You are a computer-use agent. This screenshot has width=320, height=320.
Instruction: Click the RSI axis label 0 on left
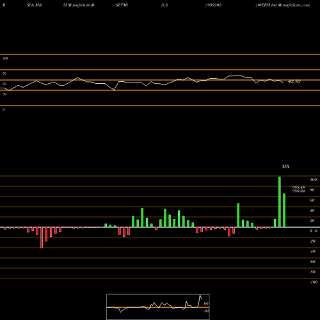3,109
